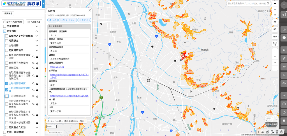
Task: Uncheck 土砂災害警戒区域 layer checkbox
Action: tap(7, 84)
